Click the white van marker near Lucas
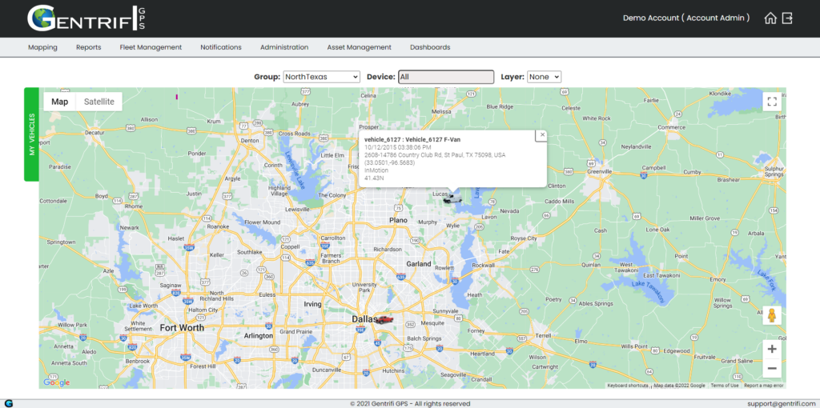Screen dimensions: 820x408 coord(452,198)
